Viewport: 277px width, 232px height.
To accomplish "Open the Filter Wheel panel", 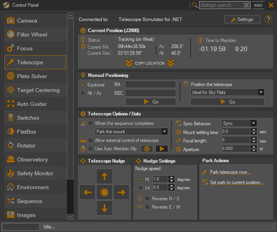I will pyautogui.click(x=35, y=35).
